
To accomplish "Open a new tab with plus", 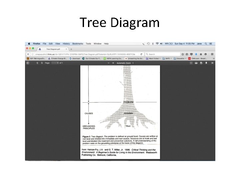I will pos(71,49).
